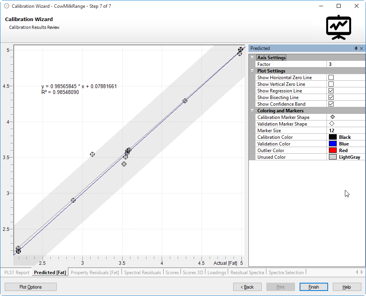Click the Calibration Marker Shape symbol
The image size is (366, 296).
(332, 117)
